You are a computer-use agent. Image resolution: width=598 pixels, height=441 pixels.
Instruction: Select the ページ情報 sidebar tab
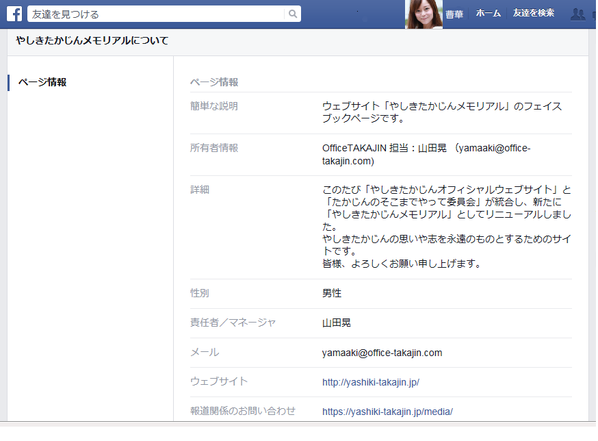tap(42, 82)
